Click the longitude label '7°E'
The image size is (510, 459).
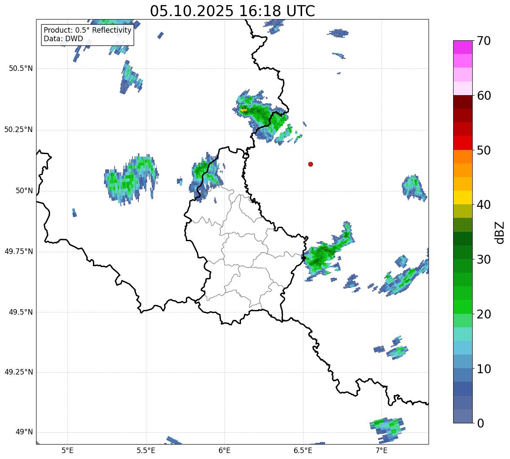(381, 450)
